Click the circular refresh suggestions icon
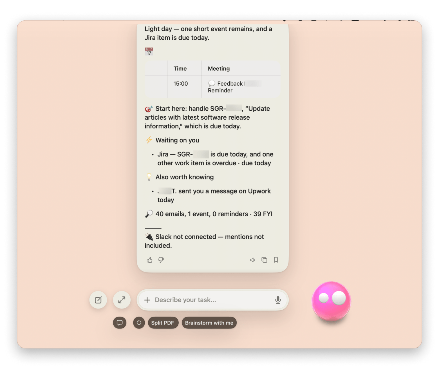 point(139,323)
